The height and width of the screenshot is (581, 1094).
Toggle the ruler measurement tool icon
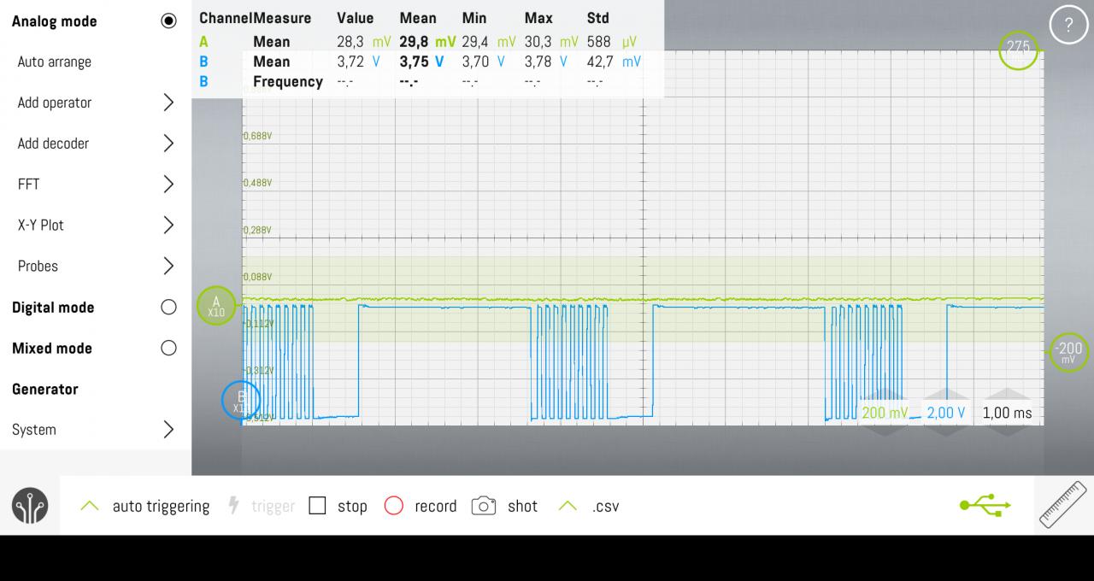click(1063, 504)
